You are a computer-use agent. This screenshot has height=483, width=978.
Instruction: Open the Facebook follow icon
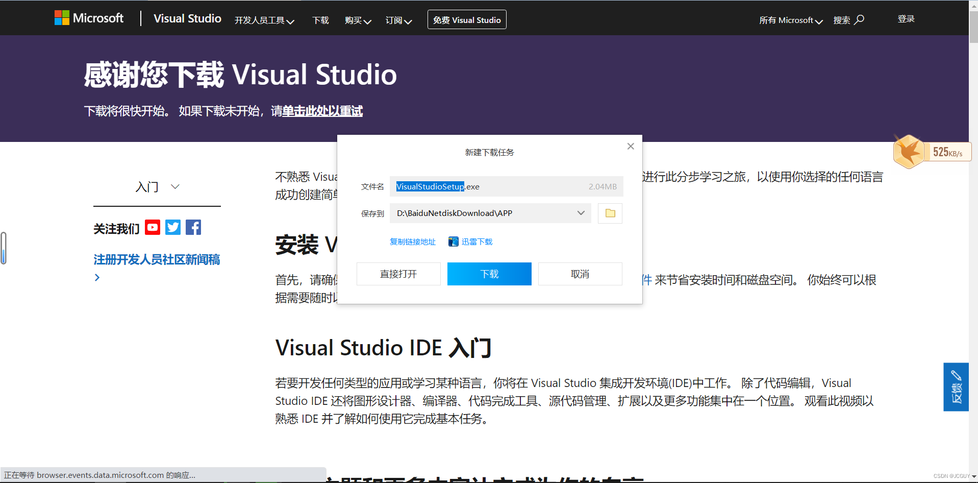click(193, 227)
